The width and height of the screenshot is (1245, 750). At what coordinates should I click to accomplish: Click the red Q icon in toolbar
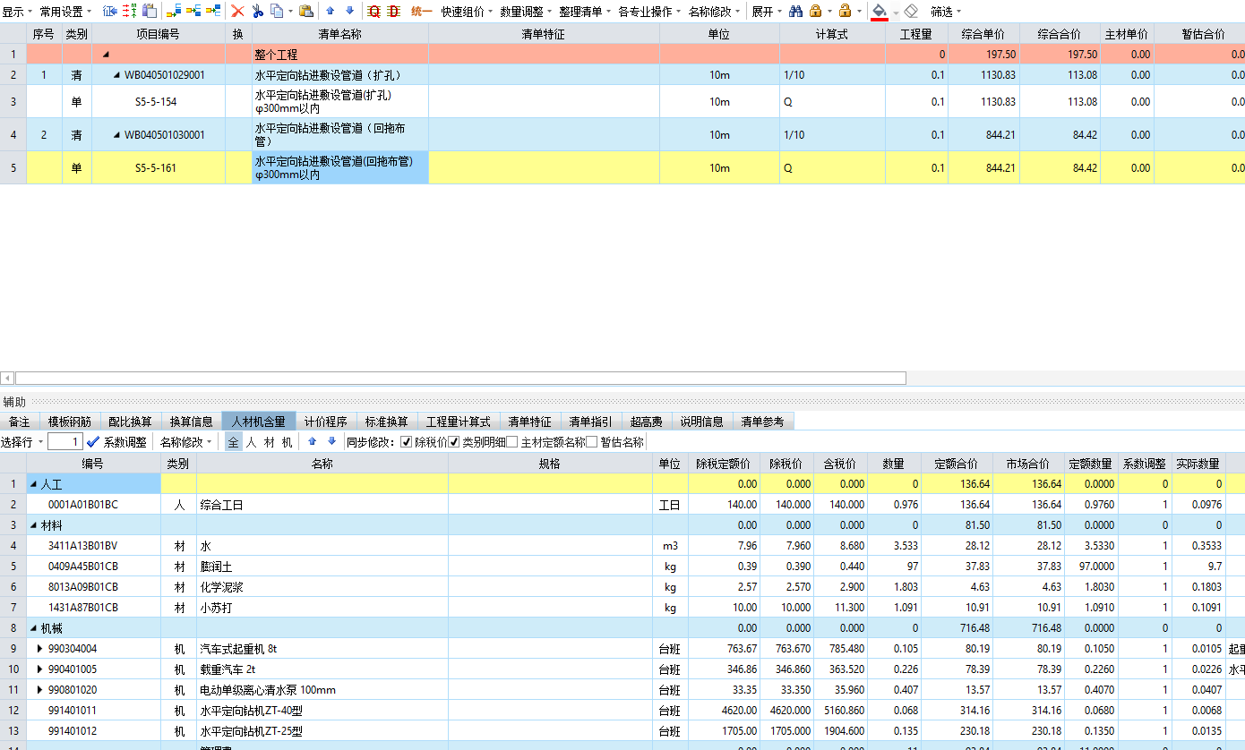tap(373, 11)
